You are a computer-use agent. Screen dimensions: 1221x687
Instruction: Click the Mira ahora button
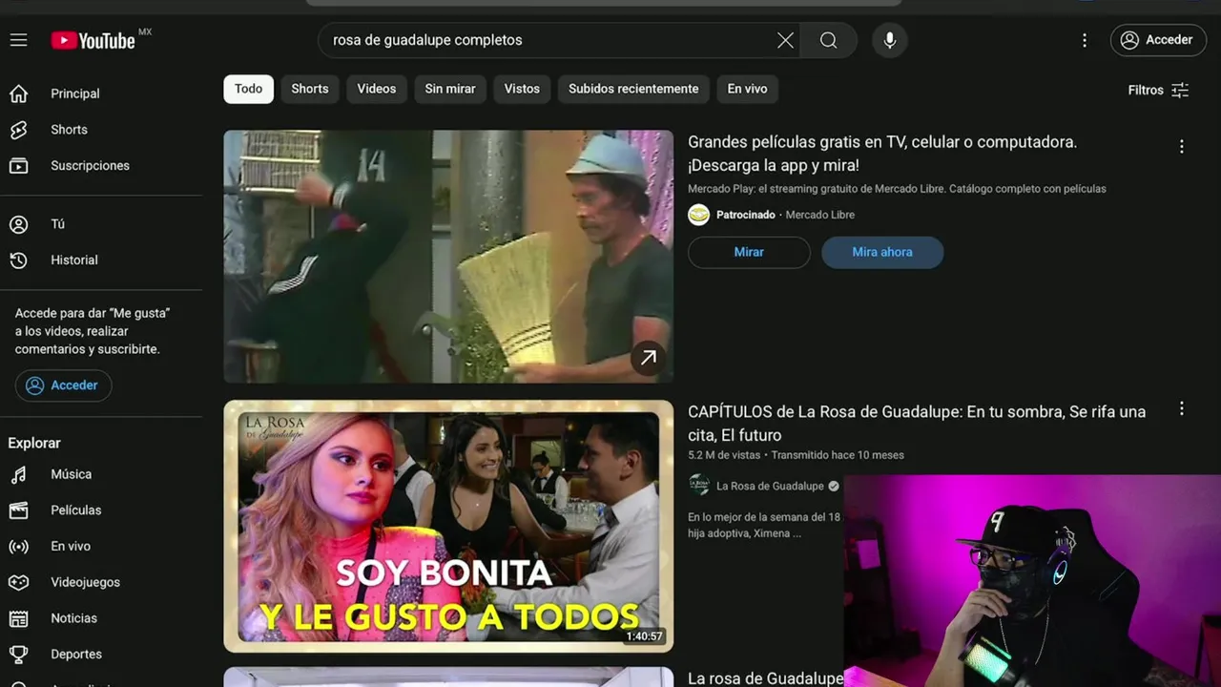point(882,252)
